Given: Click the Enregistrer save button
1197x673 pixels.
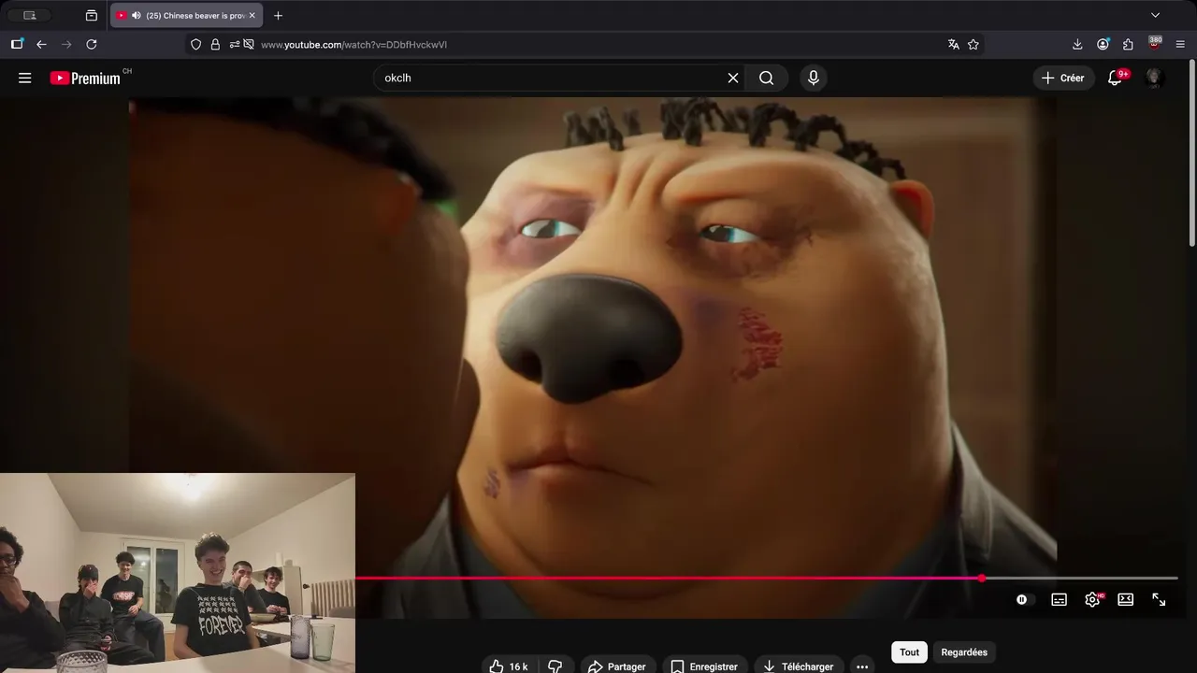Looking at the screenshot, I should click(x=704, y=666).
